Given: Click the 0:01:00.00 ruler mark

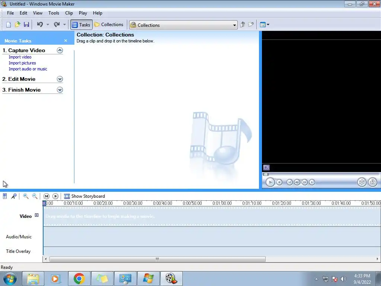Looking at the screenshot, I should (x=222, y=203).
